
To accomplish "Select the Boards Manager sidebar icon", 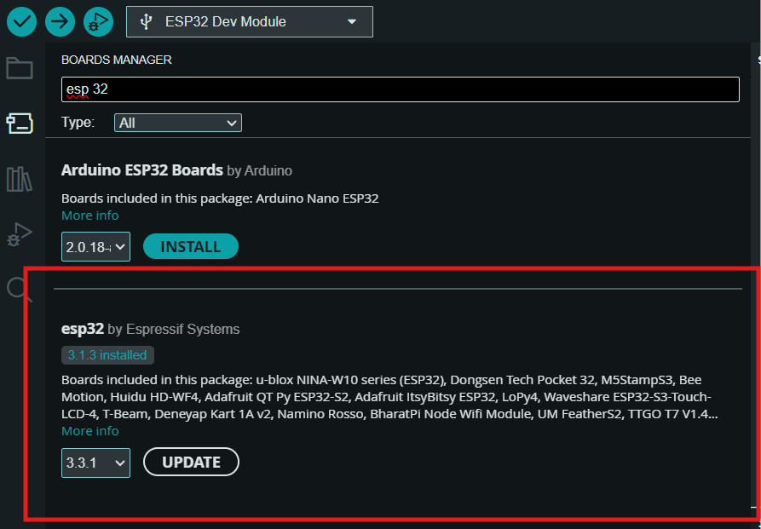I will 20,124.
